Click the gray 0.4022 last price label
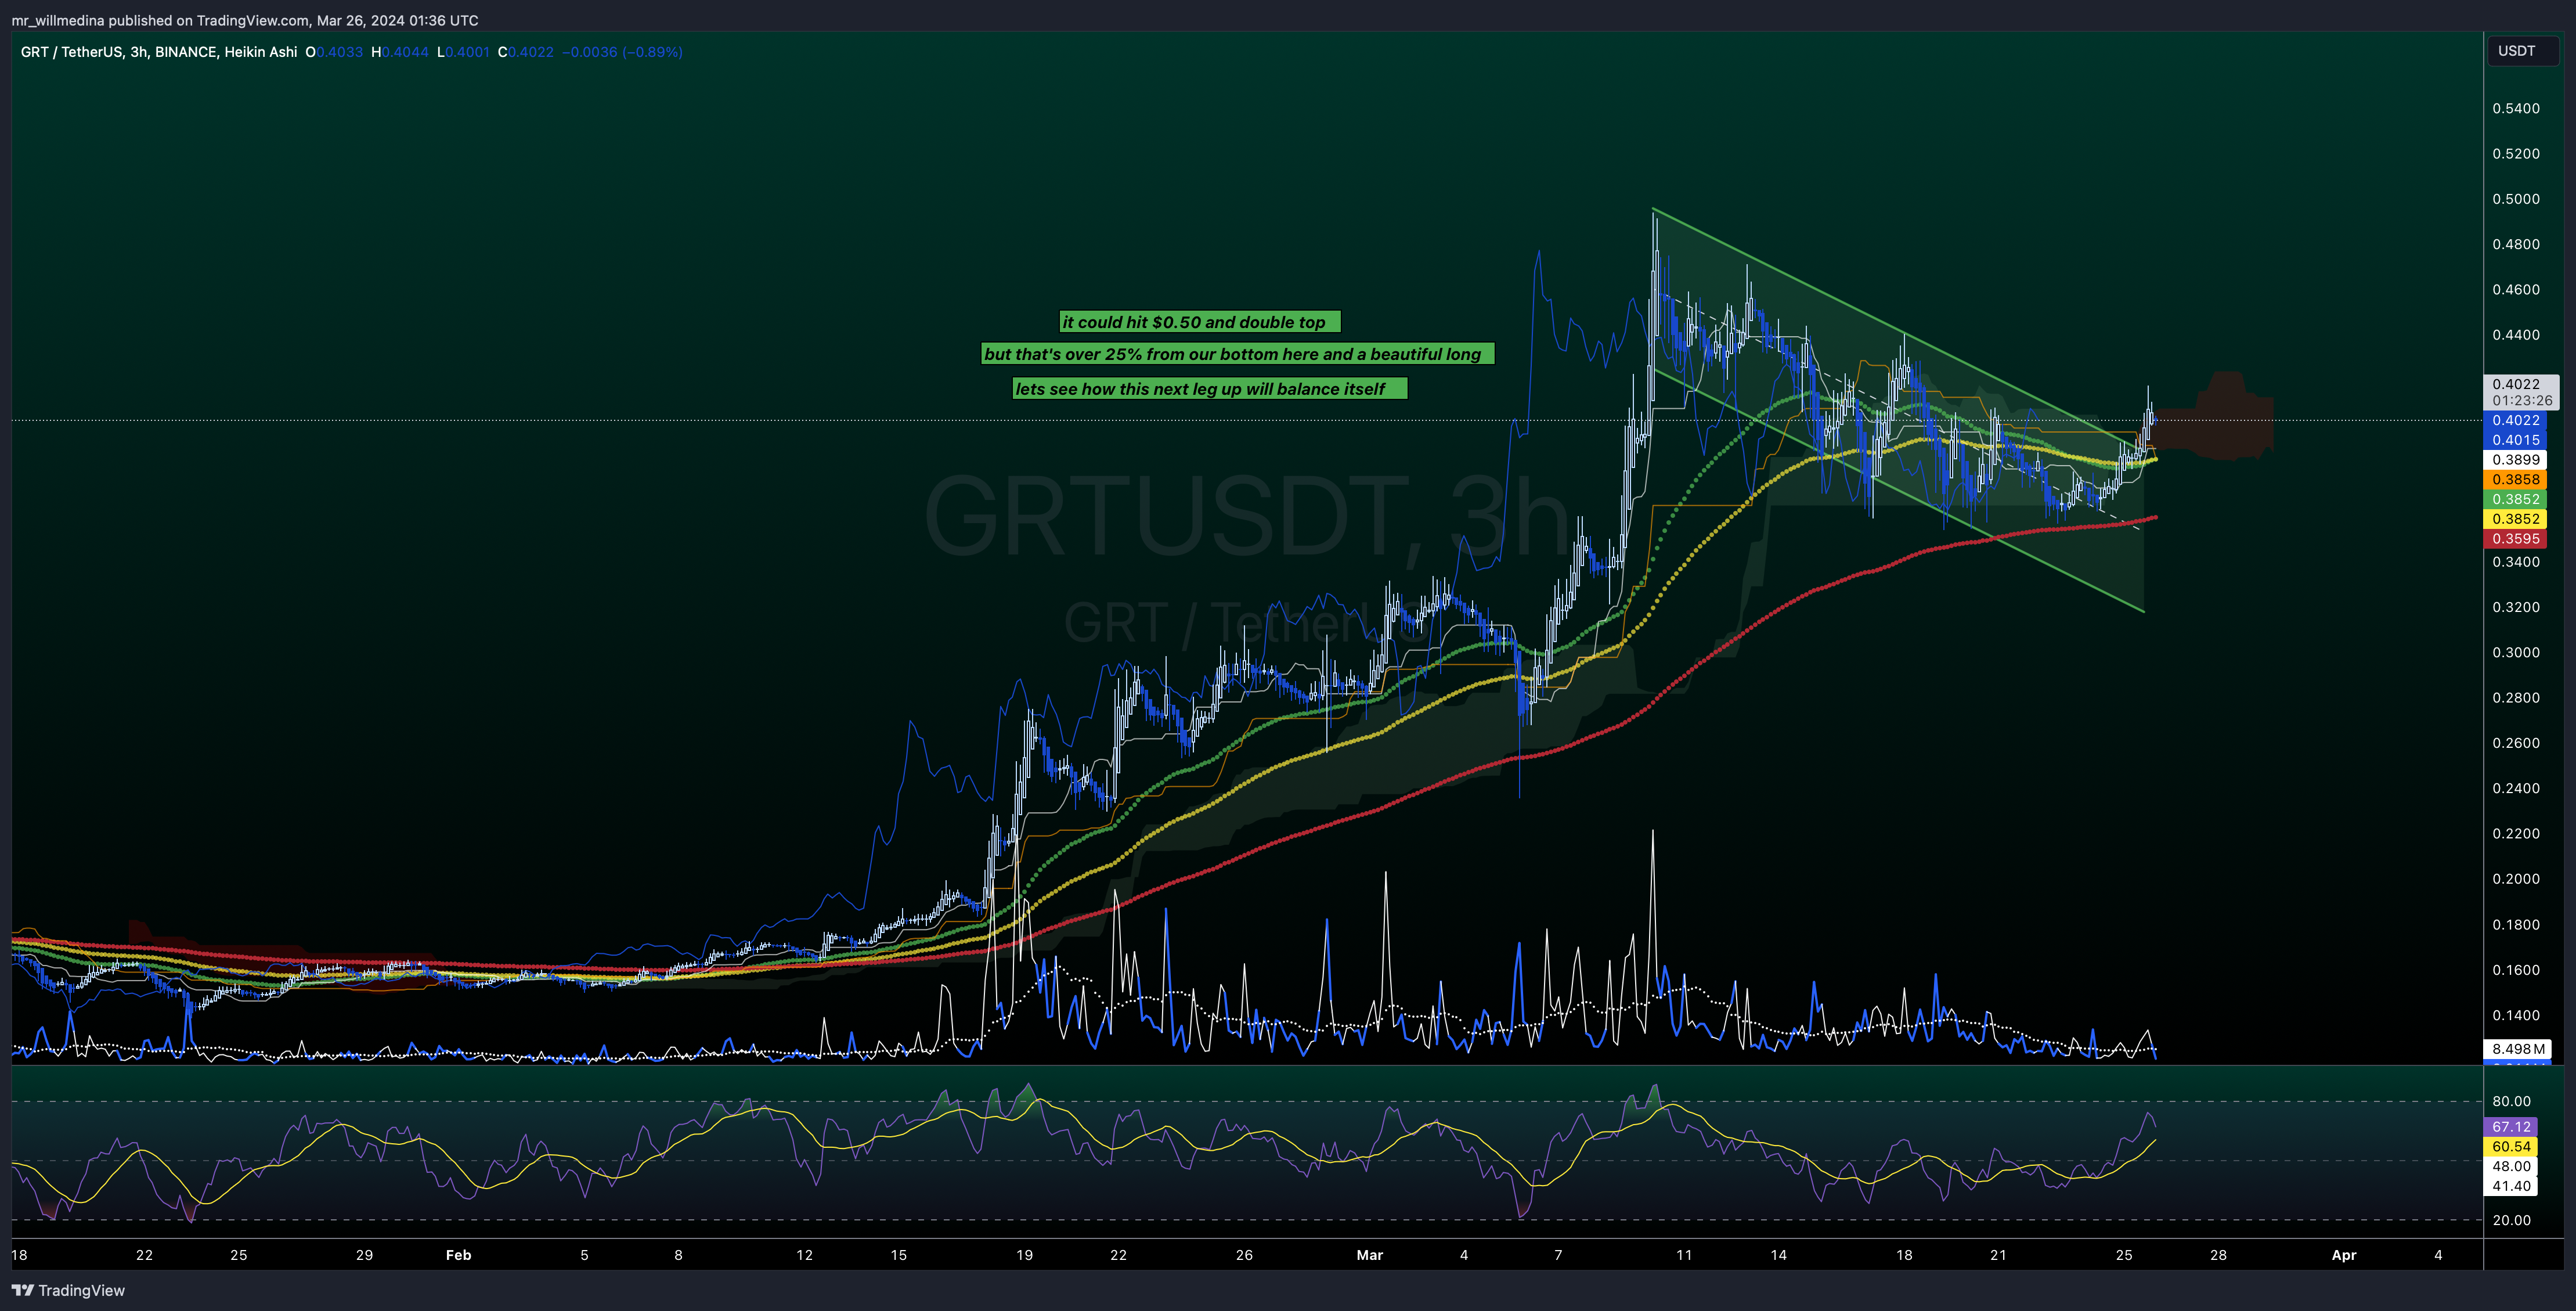The image size is (2576, 1311). coord(2520,384)
